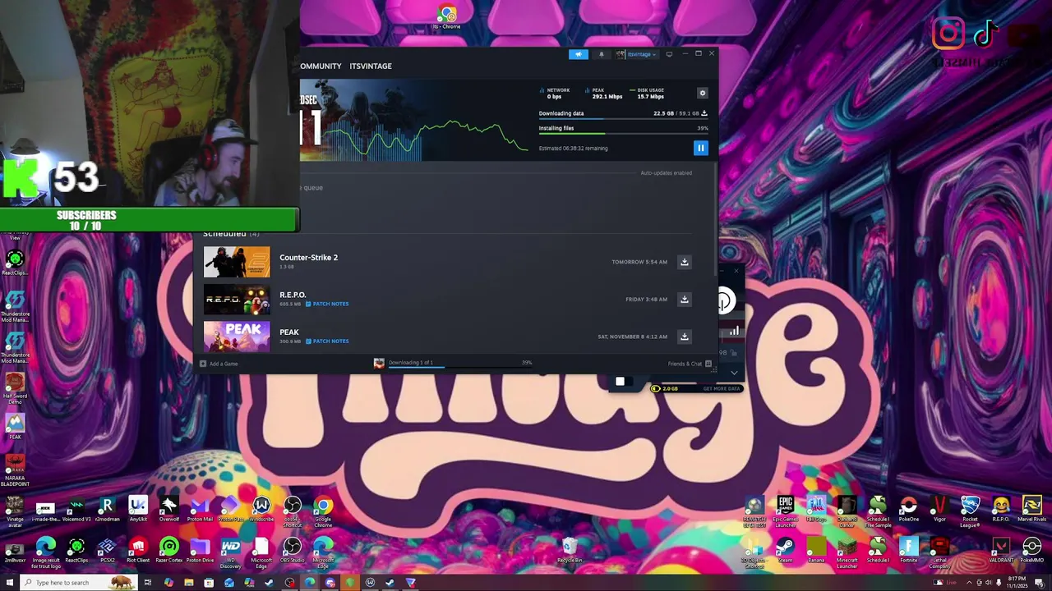The width and height of the screenshot is (1052, 591).
Task: Expand itsvintage account dropdown
Action: coord(637,54)
